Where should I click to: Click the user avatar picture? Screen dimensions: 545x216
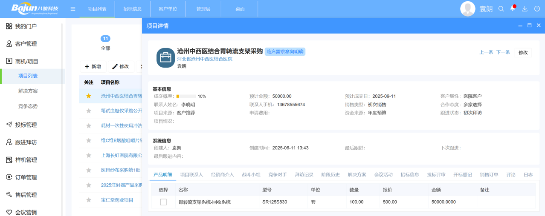coord(467,9)
